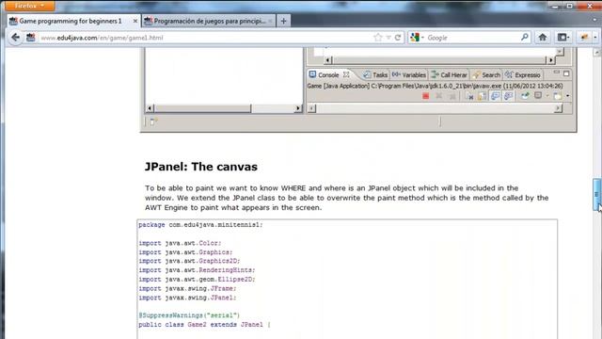
Task: Click the left pane horizontal scrollbar thumb
Action: click(x=203, y=108)
